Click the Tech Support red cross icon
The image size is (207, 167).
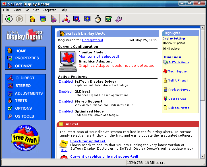click(x=165, y=71)
